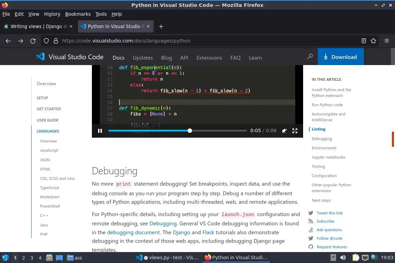Viewport: 395px width, 263px height.
Task: Collapse LANGUAGES section in sidebar
Action: click(48, 131)
